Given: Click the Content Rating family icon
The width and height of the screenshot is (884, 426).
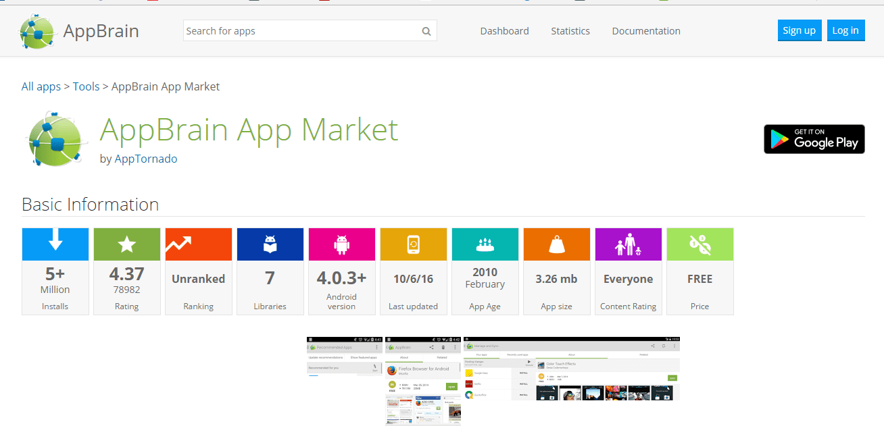Looking at the screenshot, I should tap(629, 244).
